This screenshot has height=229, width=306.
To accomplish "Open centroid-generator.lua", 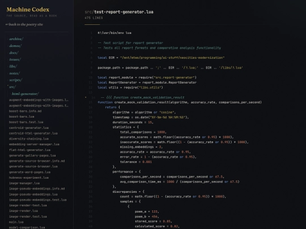I will 29,128.
